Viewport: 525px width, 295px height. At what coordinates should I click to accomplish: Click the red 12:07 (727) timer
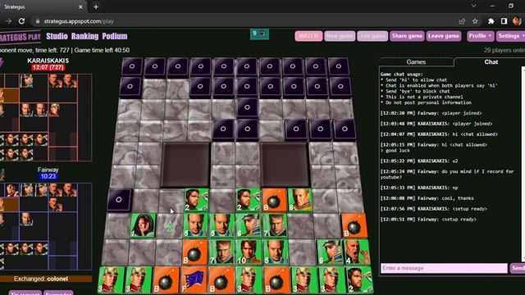tap(48, 67)
